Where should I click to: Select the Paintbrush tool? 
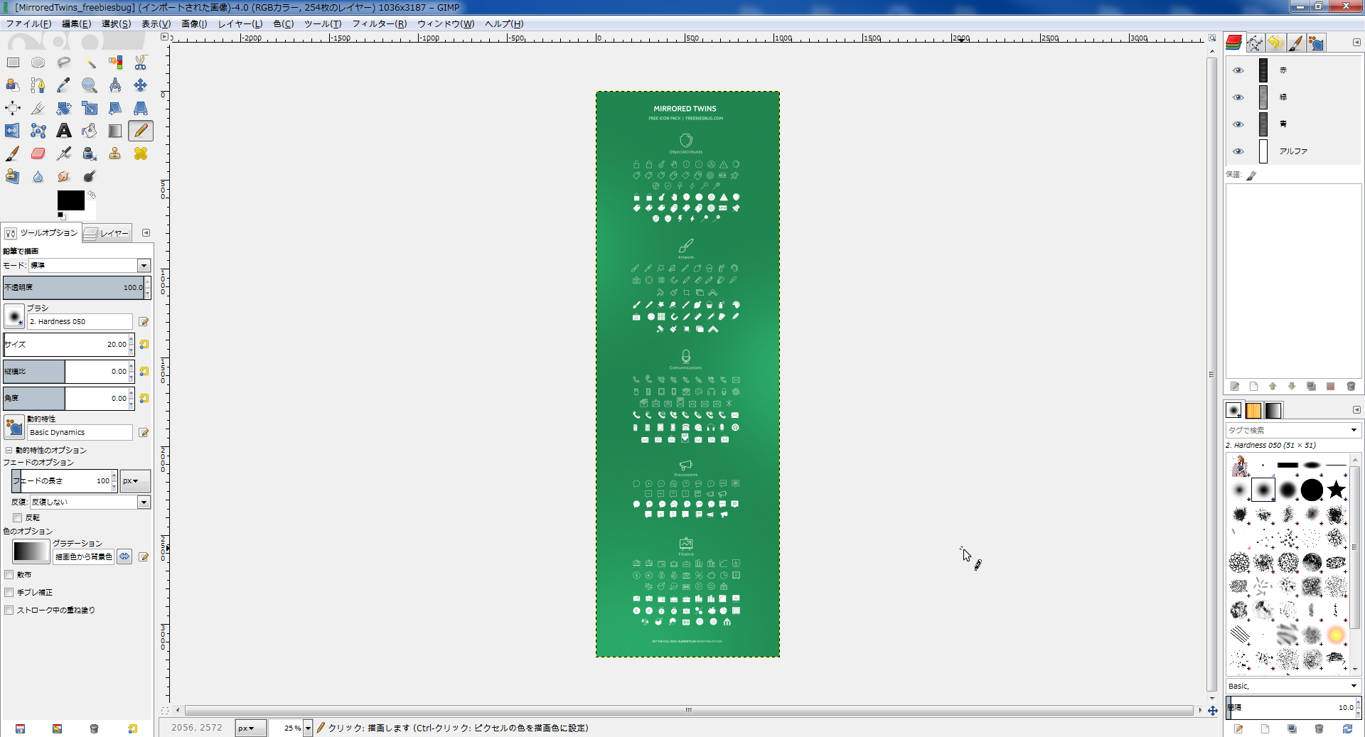pos(13,154)
